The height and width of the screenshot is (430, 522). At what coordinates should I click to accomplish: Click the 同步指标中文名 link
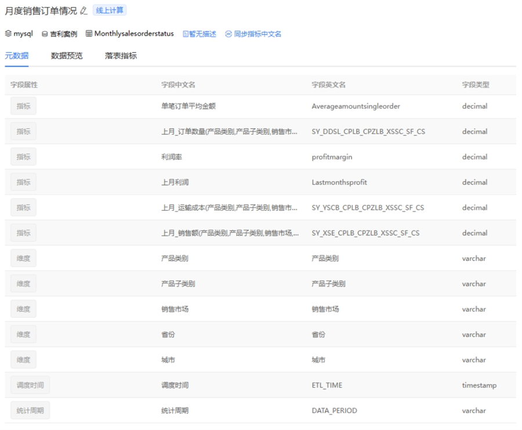point(257,33)
